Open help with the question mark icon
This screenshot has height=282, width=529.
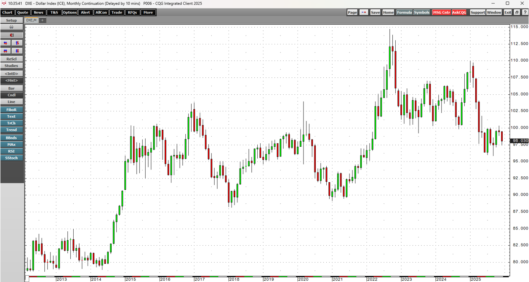(524, 13)
